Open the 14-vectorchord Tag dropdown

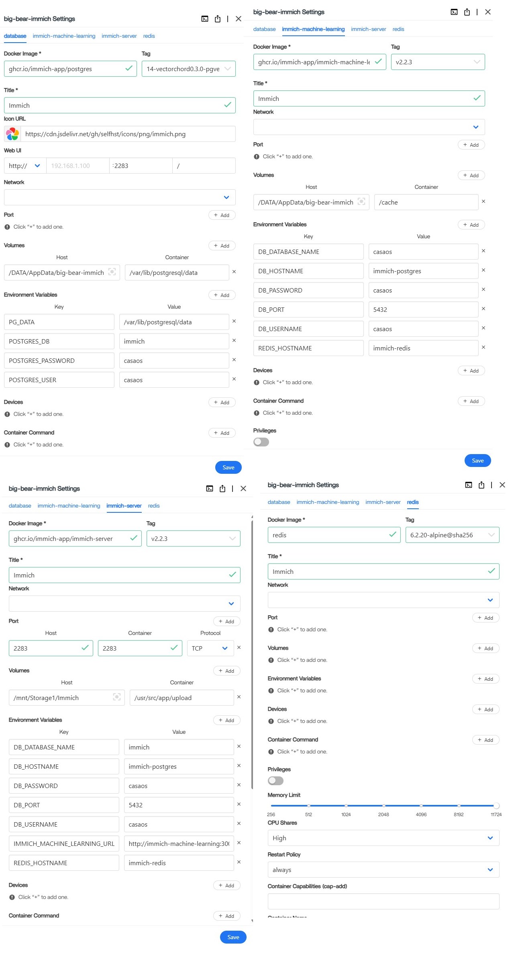228,69
